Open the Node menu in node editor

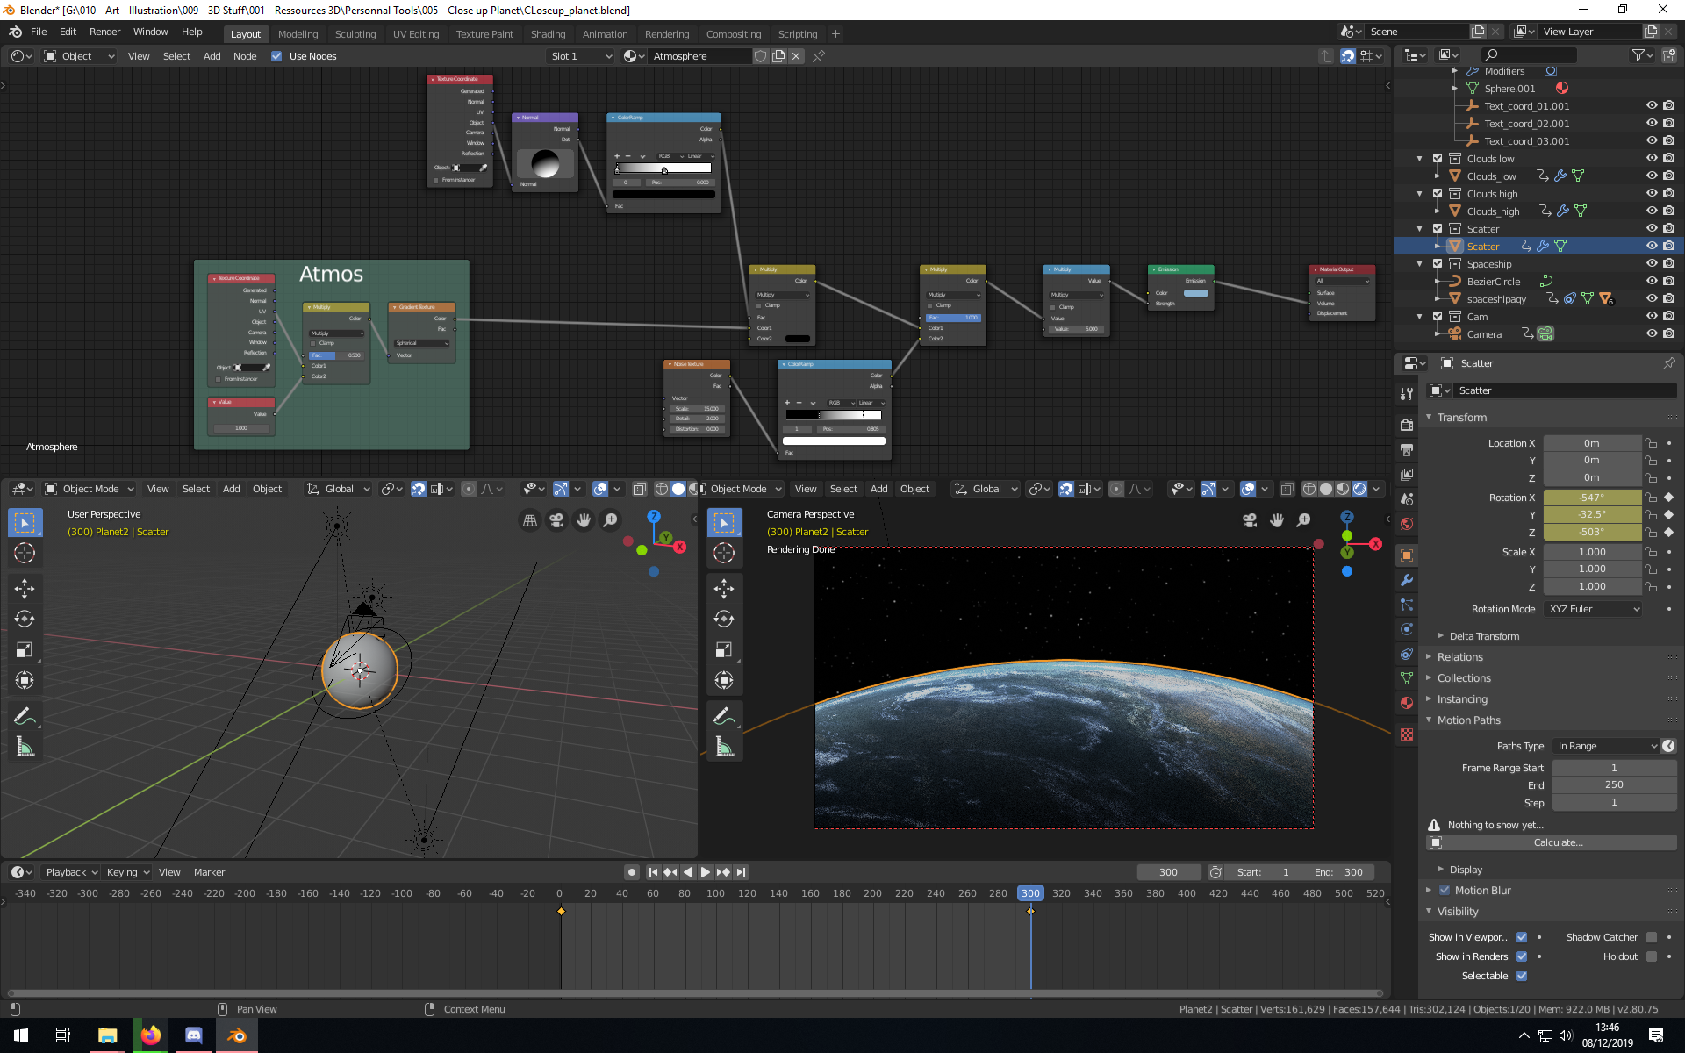[245, 56]
